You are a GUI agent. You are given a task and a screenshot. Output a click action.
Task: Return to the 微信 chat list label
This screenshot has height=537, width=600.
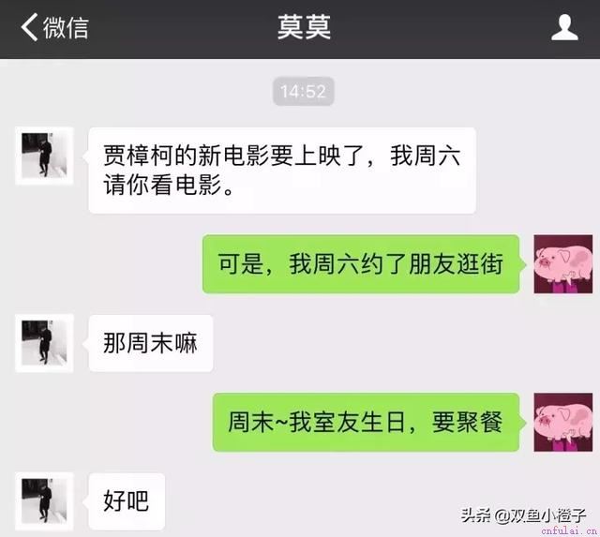(x=66, y=27)
